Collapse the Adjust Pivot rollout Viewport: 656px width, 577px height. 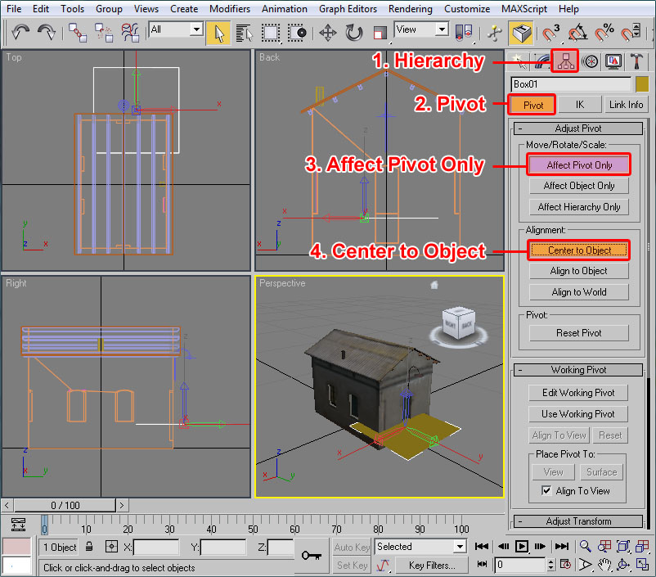(578, 128)
